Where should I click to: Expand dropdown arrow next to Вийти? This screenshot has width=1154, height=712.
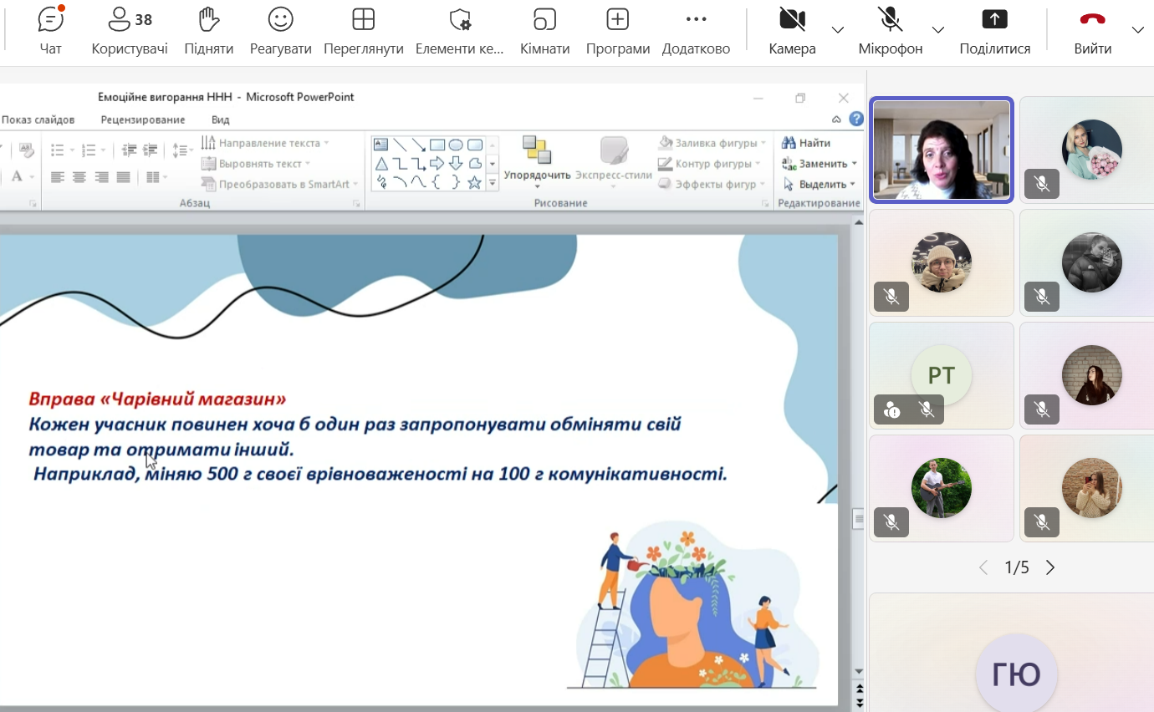coord(1137,30)
